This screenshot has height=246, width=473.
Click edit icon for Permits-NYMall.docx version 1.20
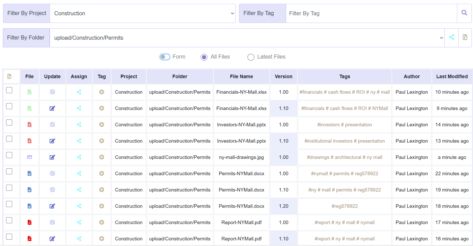pos(52,206)
